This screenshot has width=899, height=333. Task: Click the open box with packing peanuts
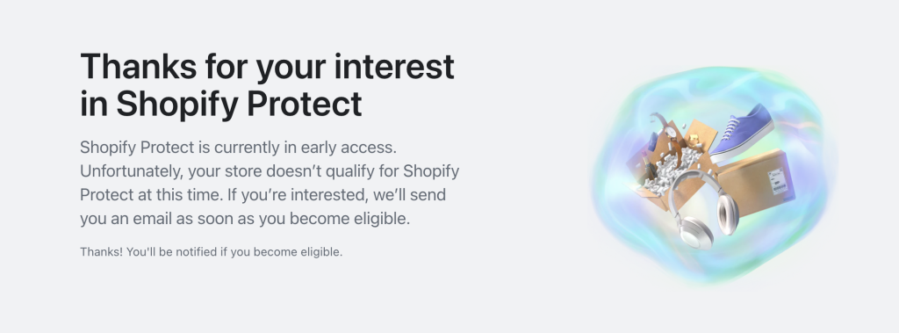click(x=671, y=167)
